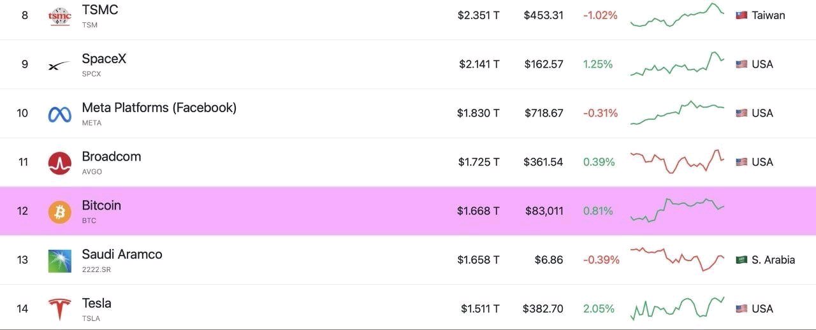View Broadcom's red sparkline chart
This screenshot has height=330, width=816.
pyautogui.click(x=677, y=161)
